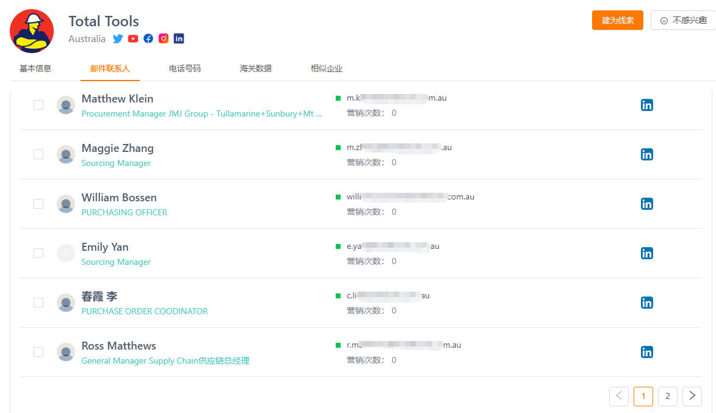Open William Bossen's LinkedIn profile icon
Image resolution: width=716 pixels, height=413 pixels.
coord(646,204)
